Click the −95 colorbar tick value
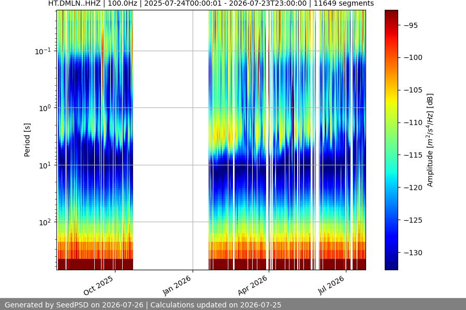This screenshot has height=310, width=466. pos(411,25)
